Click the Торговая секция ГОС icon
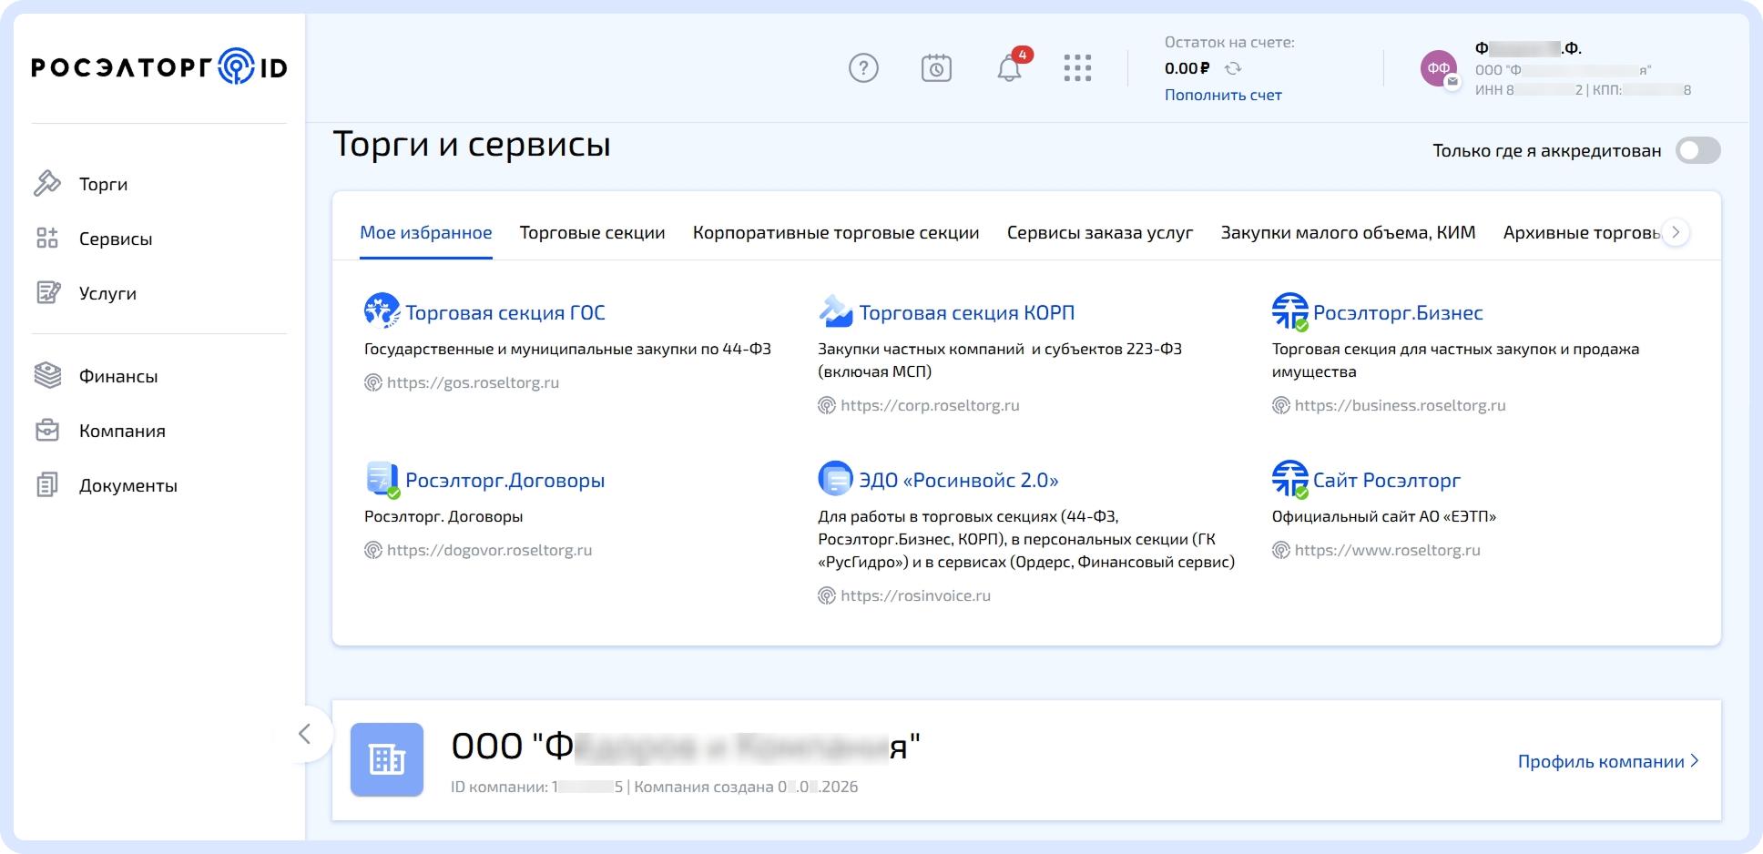The height and width of the screenshot is (854, 1763). (382, 310)
